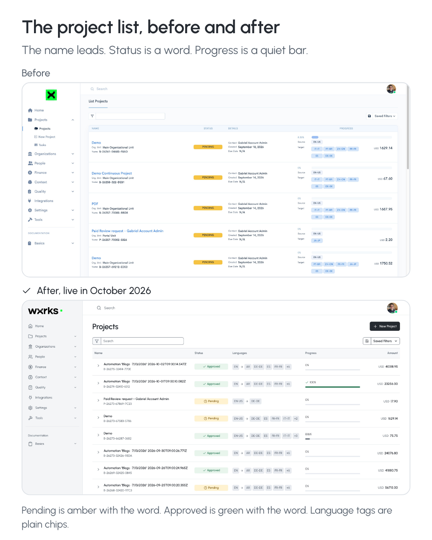This screenshot has width=432, height=540.
Task: Click +6 languages chip in B-26275 row After
Action: [x=288, y=367]
